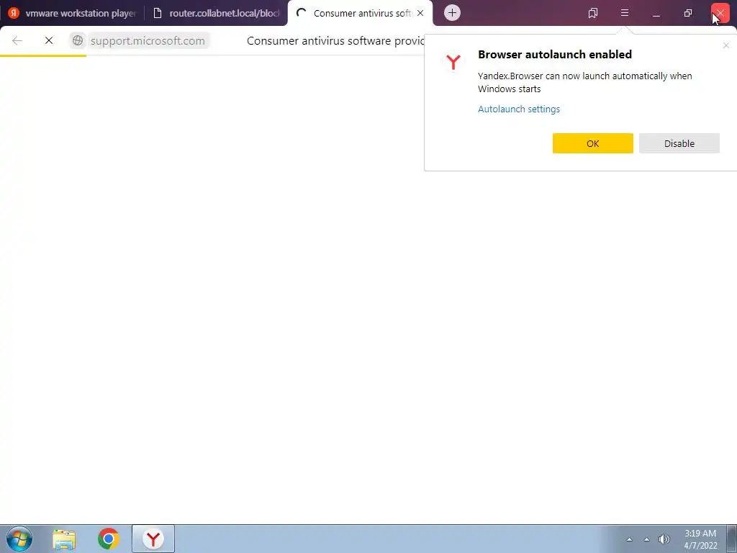Show hidden system tray icons
This screenshot has width=737, height=553.
629,540
